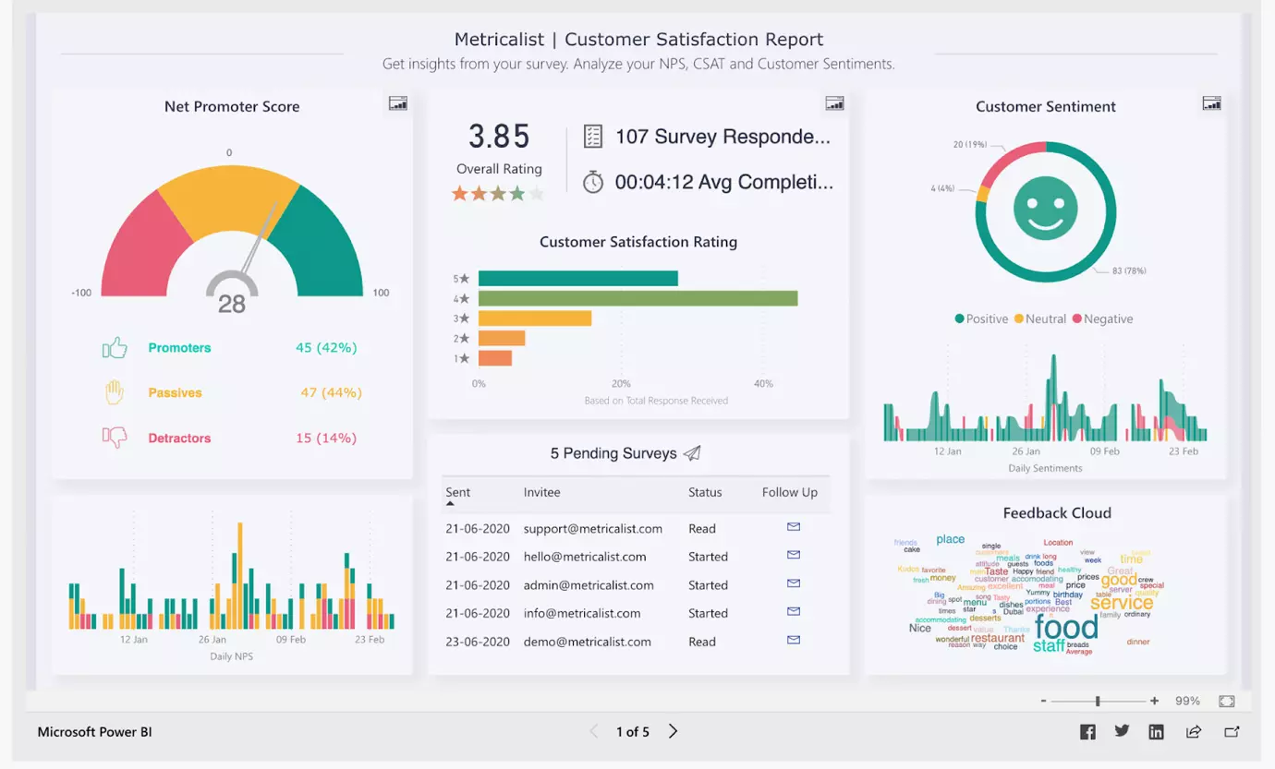This screenshot has height=769, width=1275.
Task: Open the report in a new window
Action: 1232,731
